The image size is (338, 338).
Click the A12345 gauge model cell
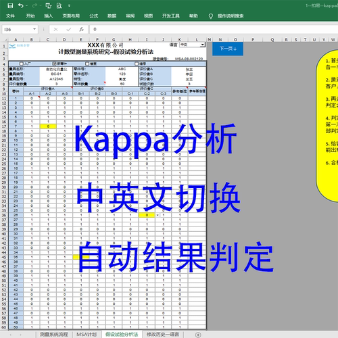click(56, 79)
